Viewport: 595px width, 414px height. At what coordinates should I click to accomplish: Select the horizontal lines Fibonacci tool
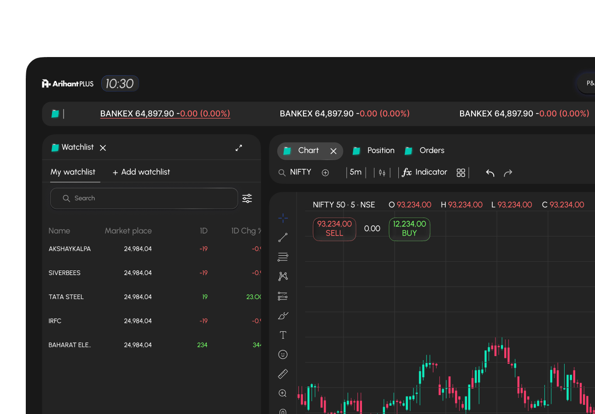tap(283, 257)
